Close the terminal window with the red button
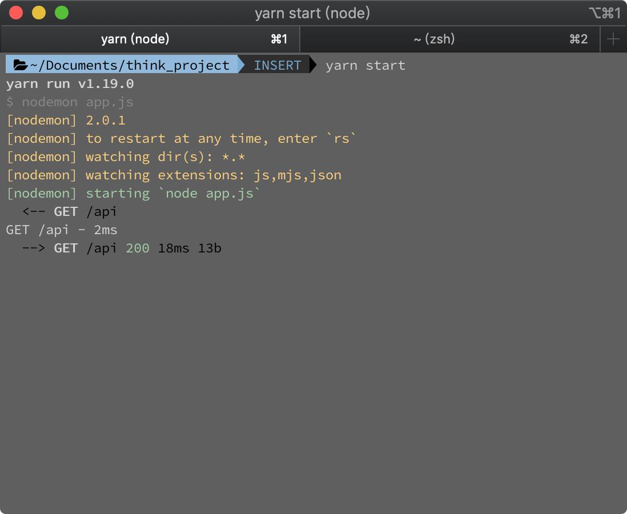 point(16,13)
